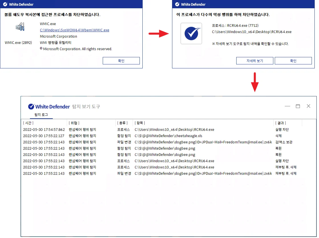
Task: Click the shield logo in the right dialog title bar
Action: tap(177, 4)
